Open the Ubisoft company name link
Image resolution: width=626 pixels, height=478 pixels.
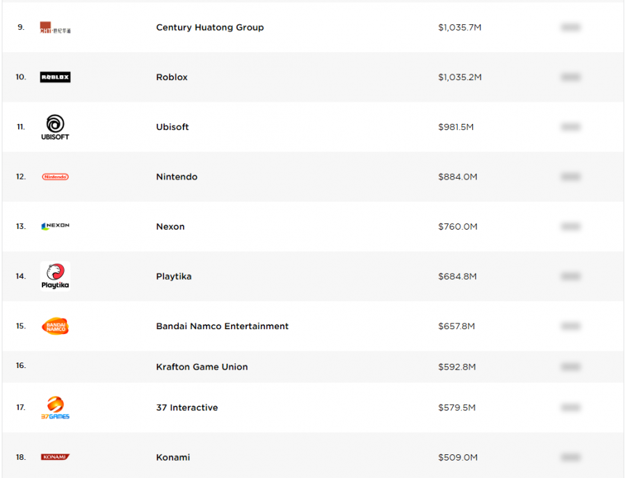tap(172, 127)
